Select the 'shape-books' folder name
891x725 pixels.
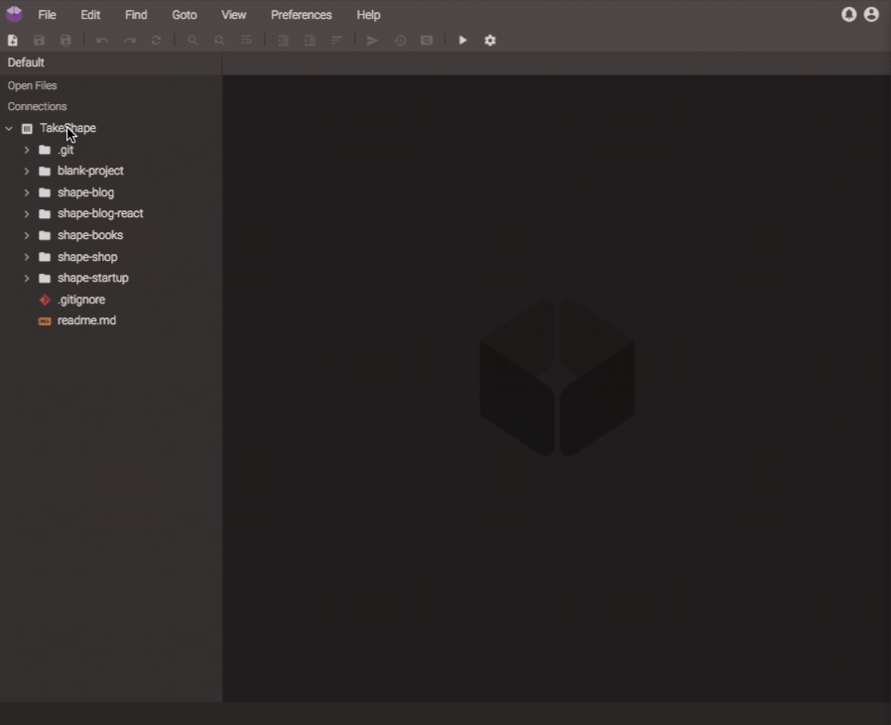click(x=89, y=235)
